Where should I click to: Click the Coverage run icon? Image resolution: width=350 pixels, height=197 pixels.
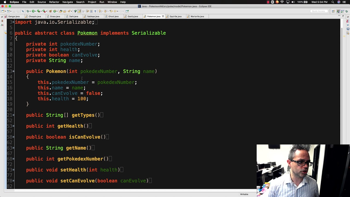[x=39, y=11]
